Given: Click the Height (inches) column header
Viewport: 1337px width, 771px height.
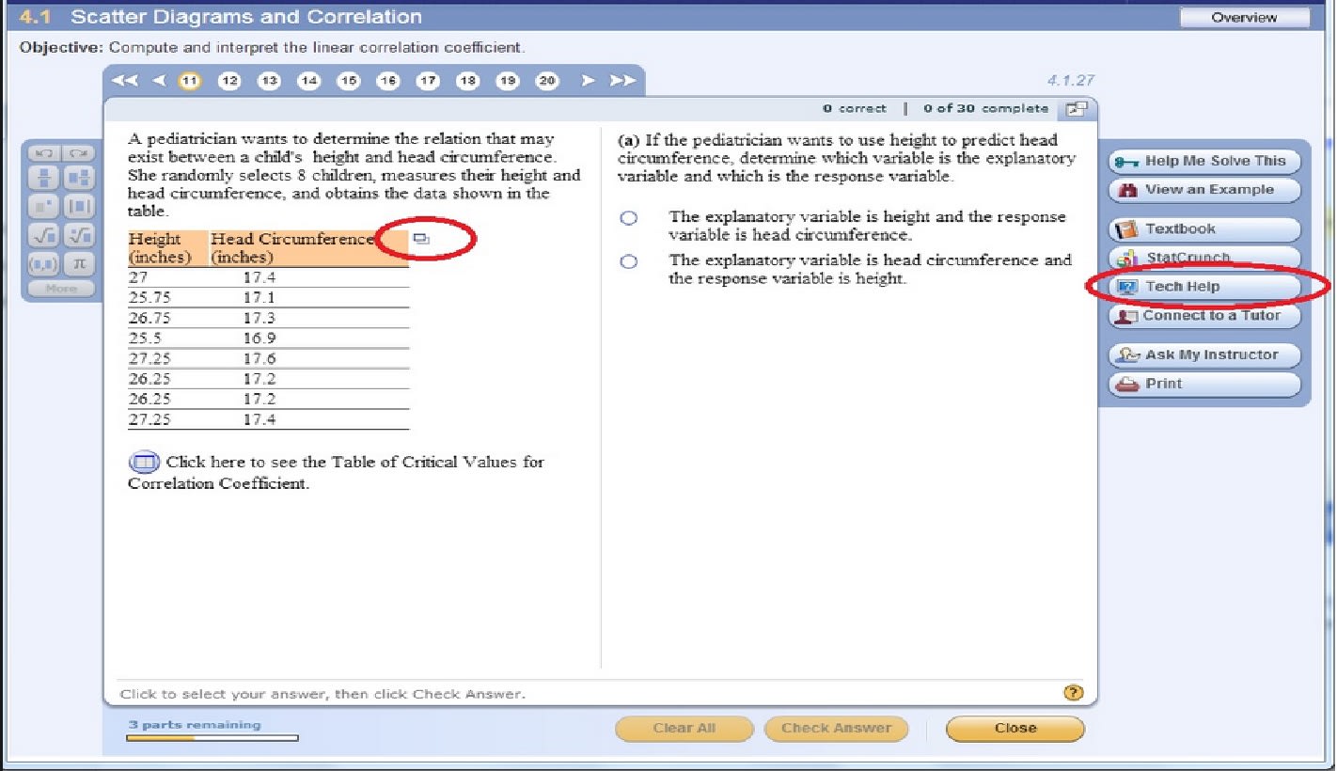Looking at the screenshot, I should (x=167, y=248).
